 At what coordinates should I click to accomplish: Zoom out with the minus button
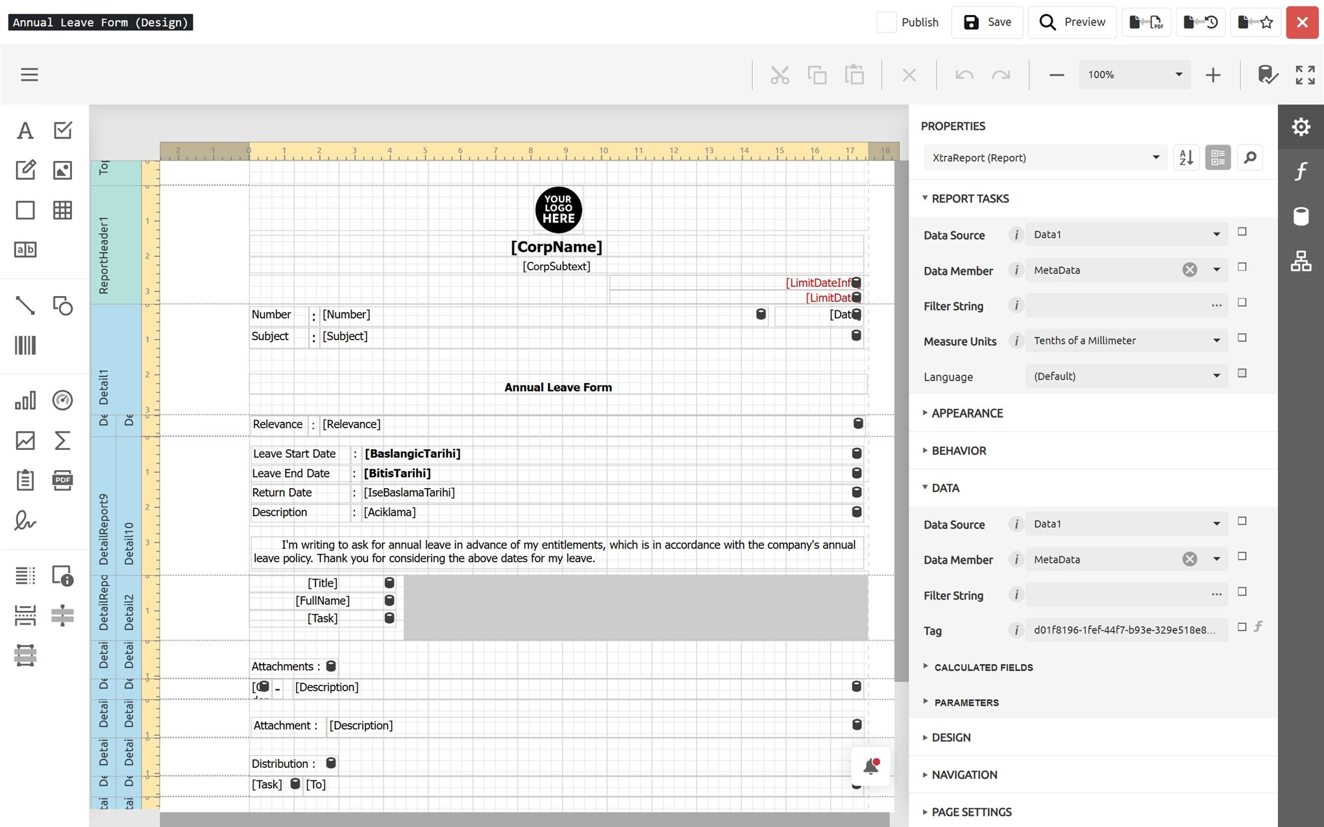click(1057, 75)
